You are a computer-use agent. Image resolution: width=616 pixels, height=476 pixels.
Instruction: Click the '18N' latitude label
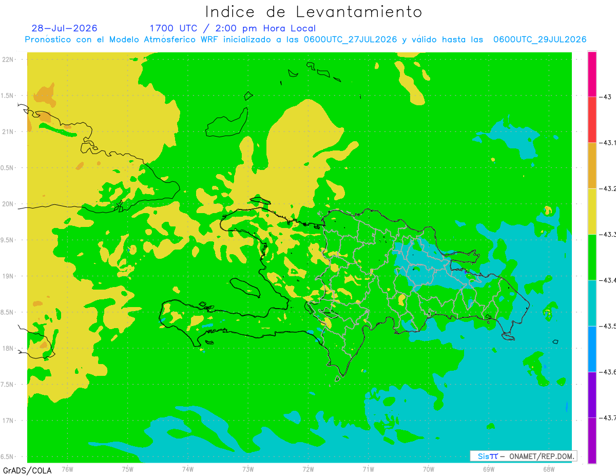click(x=9, y=348)
